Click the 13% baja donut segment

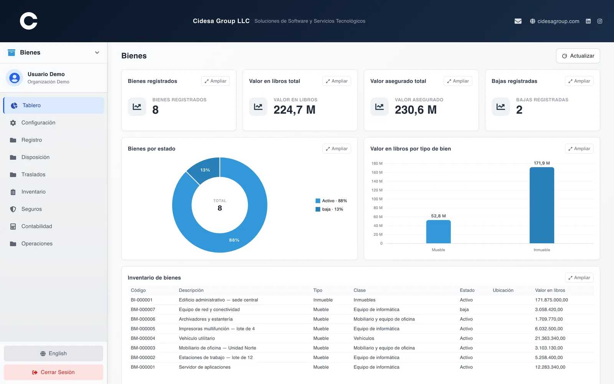(205, 170)
